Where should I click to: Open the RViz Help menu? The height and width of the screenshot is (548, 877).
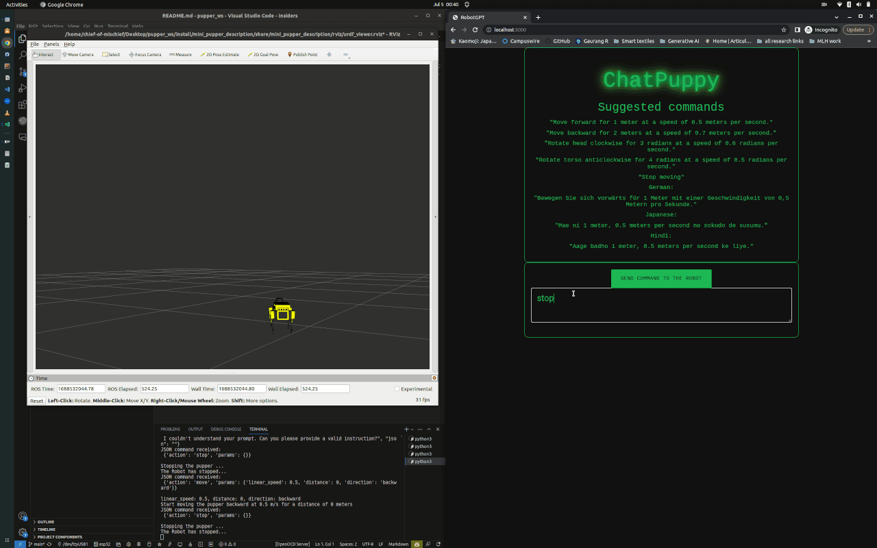click(69, 44)
